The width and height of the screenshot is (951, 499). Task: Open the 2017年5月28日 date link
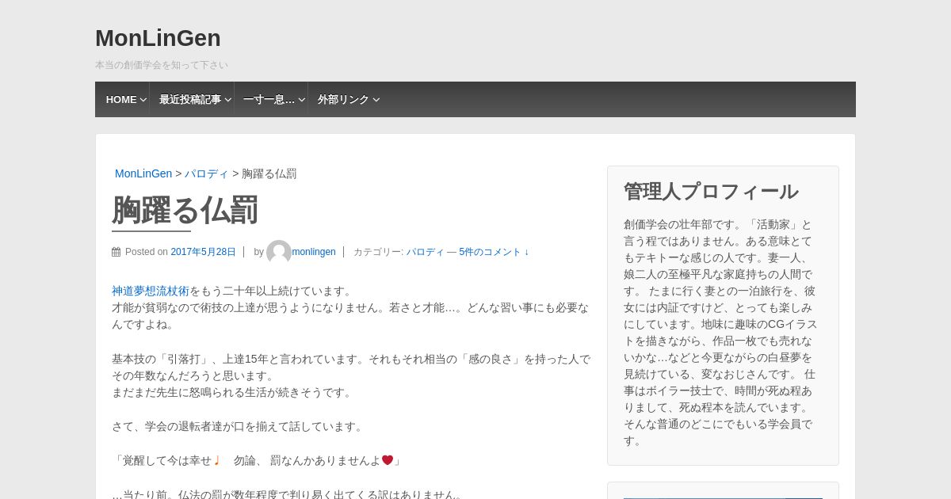click(x=203, y=252)
